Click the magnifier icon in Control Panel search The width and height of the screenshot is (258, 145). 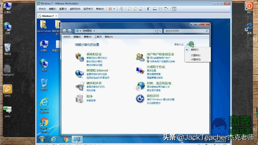pos(207,31)
